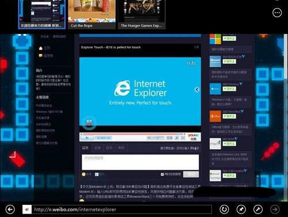Open the MSN butterfly account avatar
Viewport: 288px width, 217px height.
[x=215, y=144]
